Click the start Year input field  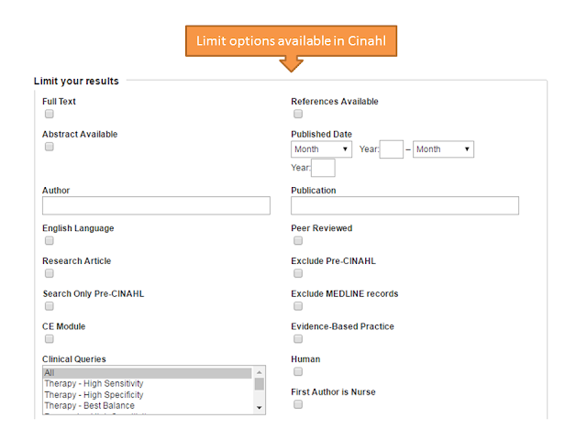pyautogui.click(x=392, y=149)
